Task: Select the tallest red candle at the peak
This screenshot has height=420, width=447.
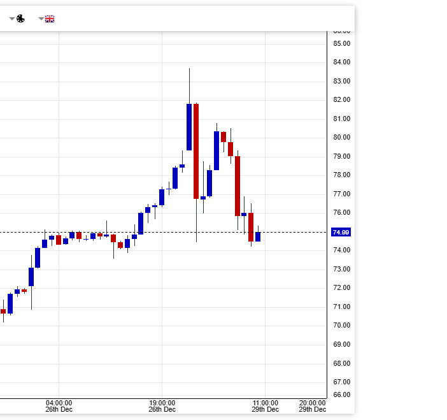Action: 196,151
